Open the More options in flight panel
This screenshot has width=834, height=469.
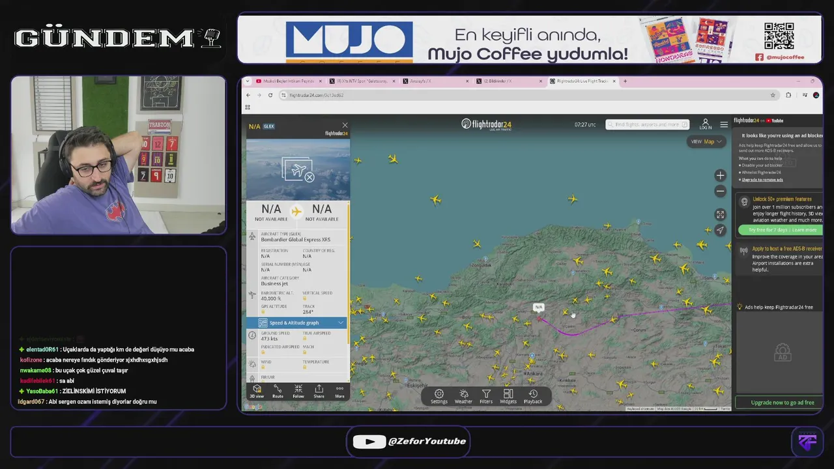(339, 391)
